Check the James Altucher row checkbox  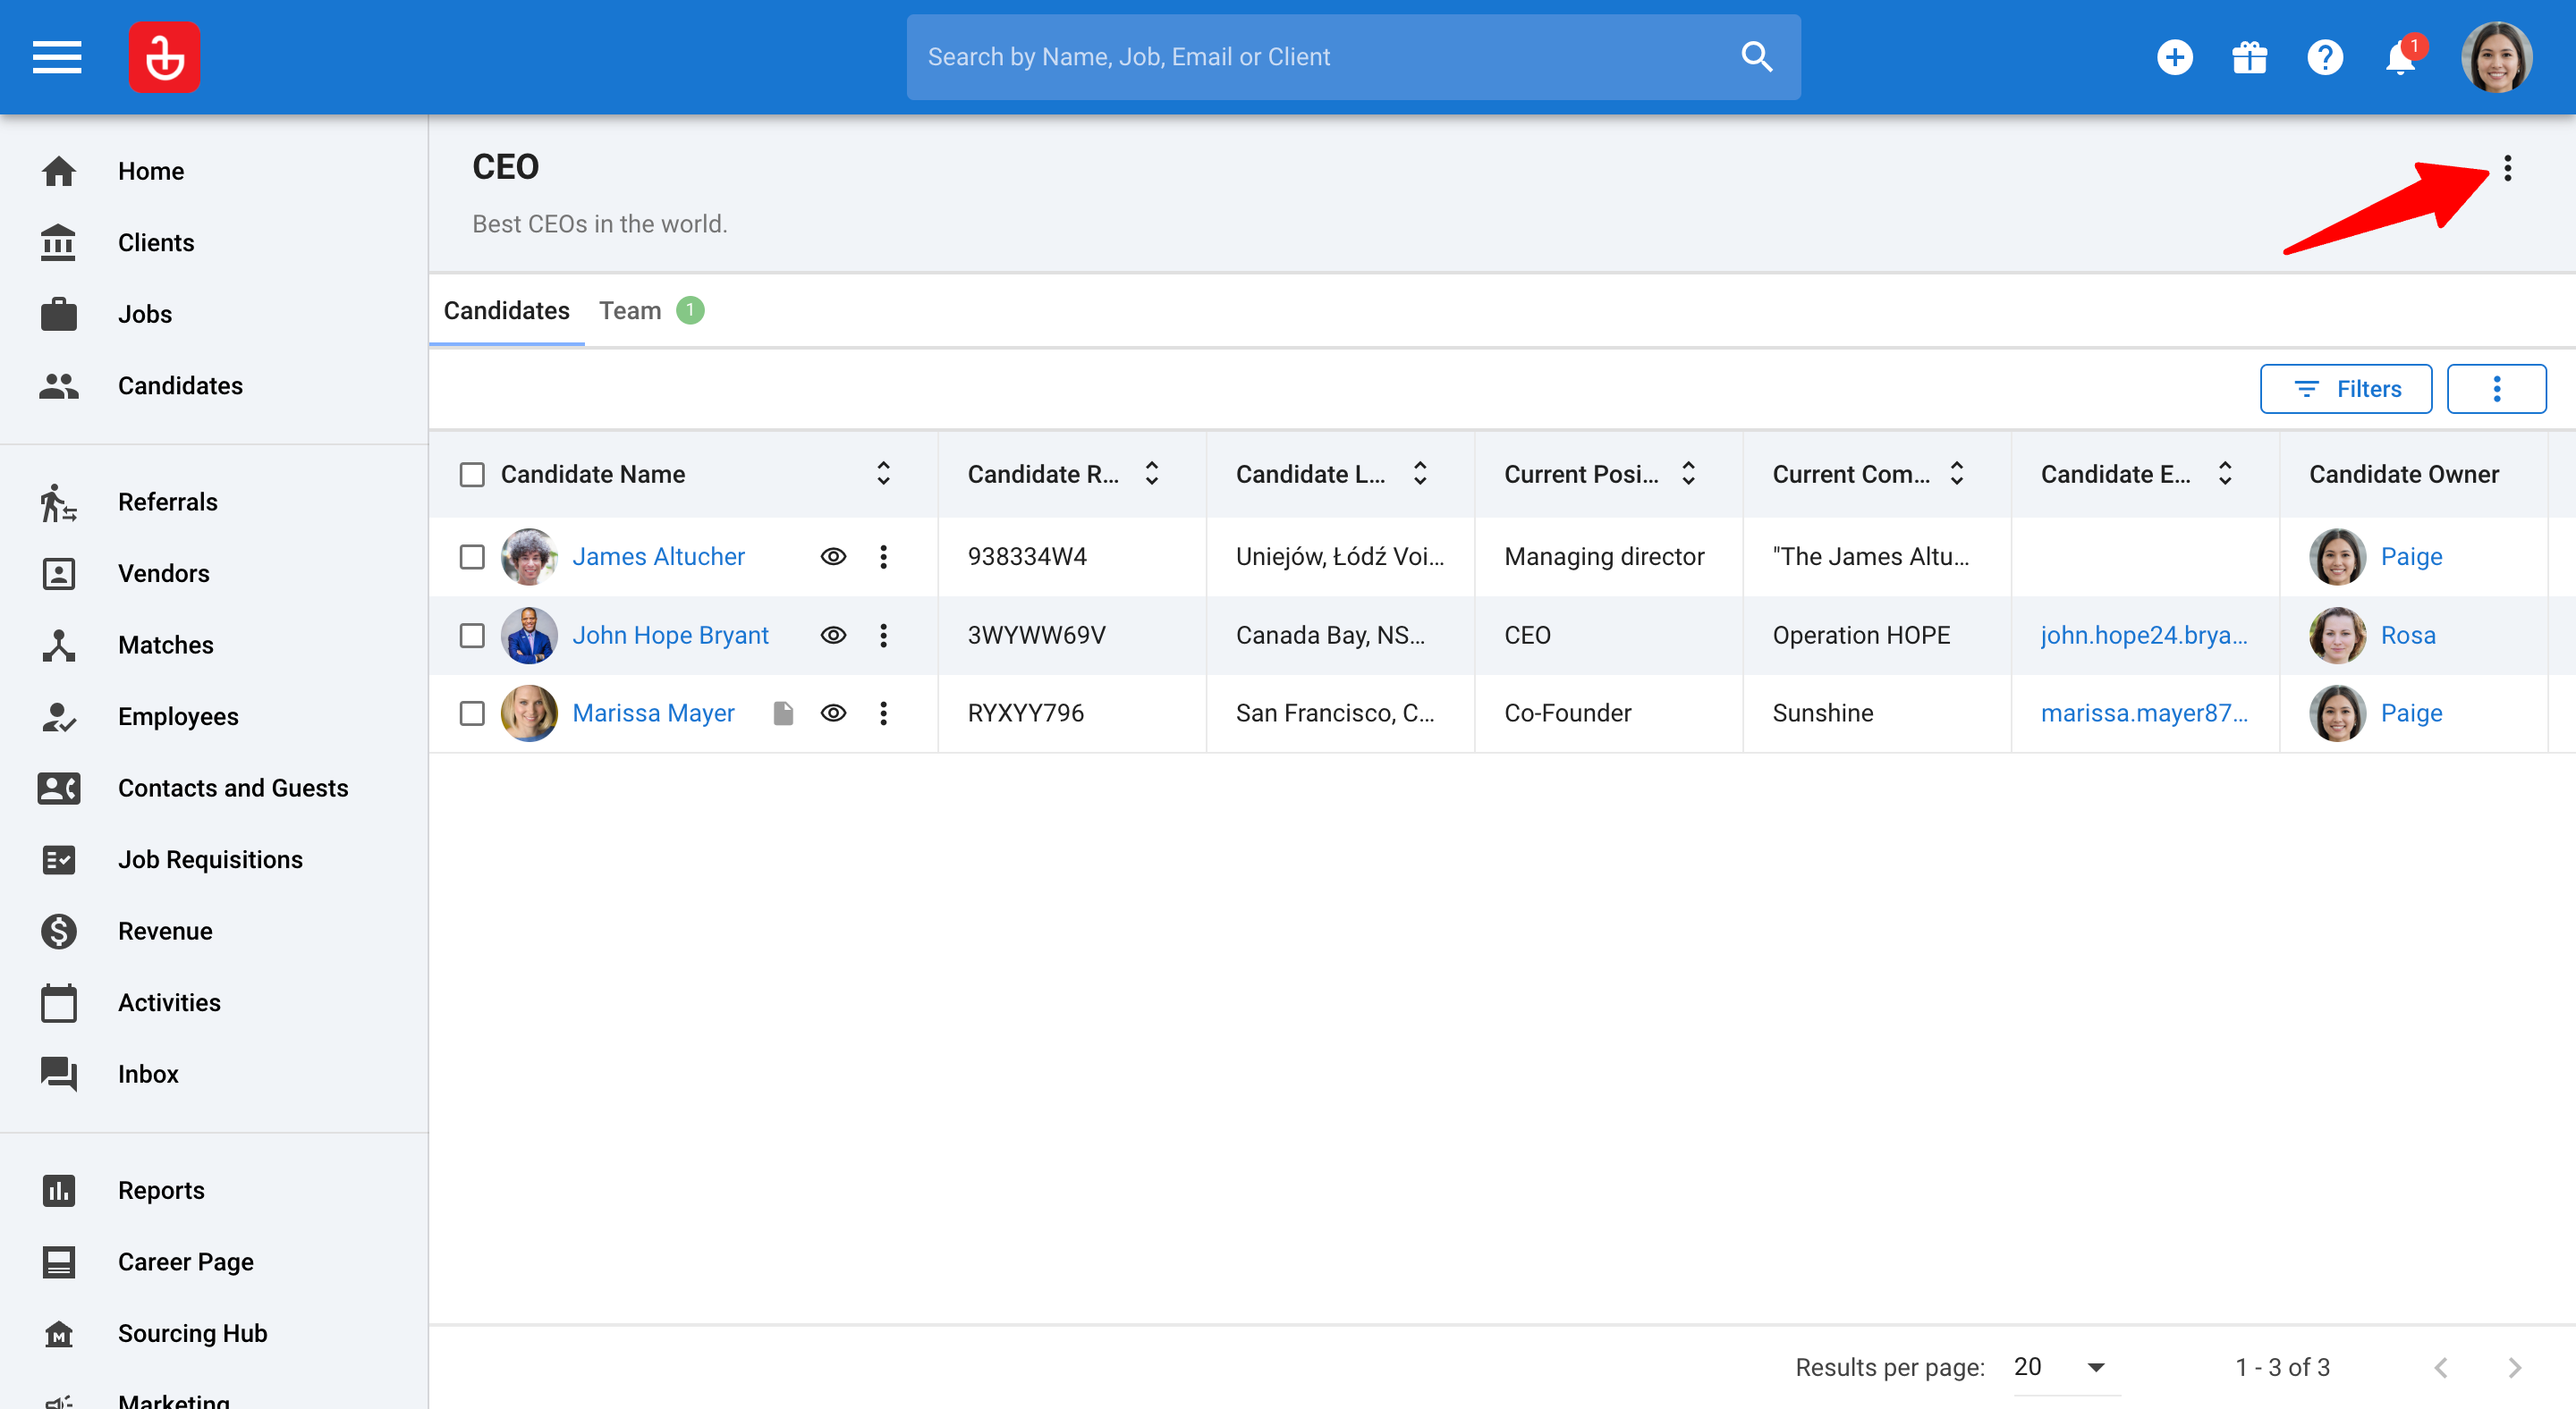[472, 557]
